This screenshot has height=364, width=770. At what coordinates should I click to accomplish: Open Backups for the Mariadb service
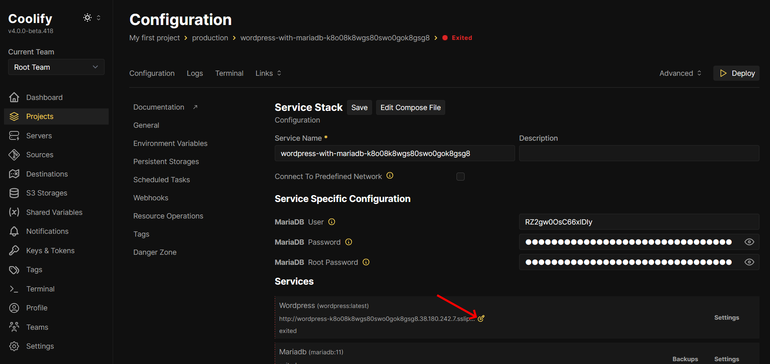pos(685,359)
